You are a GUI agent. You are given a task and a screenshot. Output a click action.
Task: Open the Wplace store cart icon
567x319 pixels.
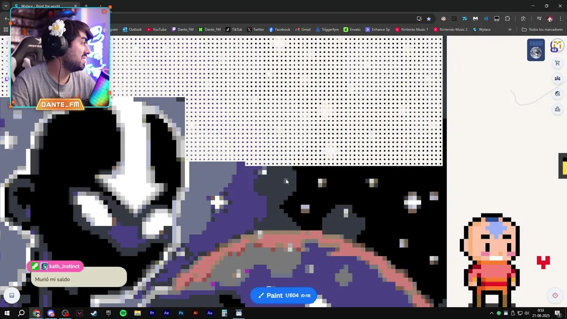pos(557,63)
